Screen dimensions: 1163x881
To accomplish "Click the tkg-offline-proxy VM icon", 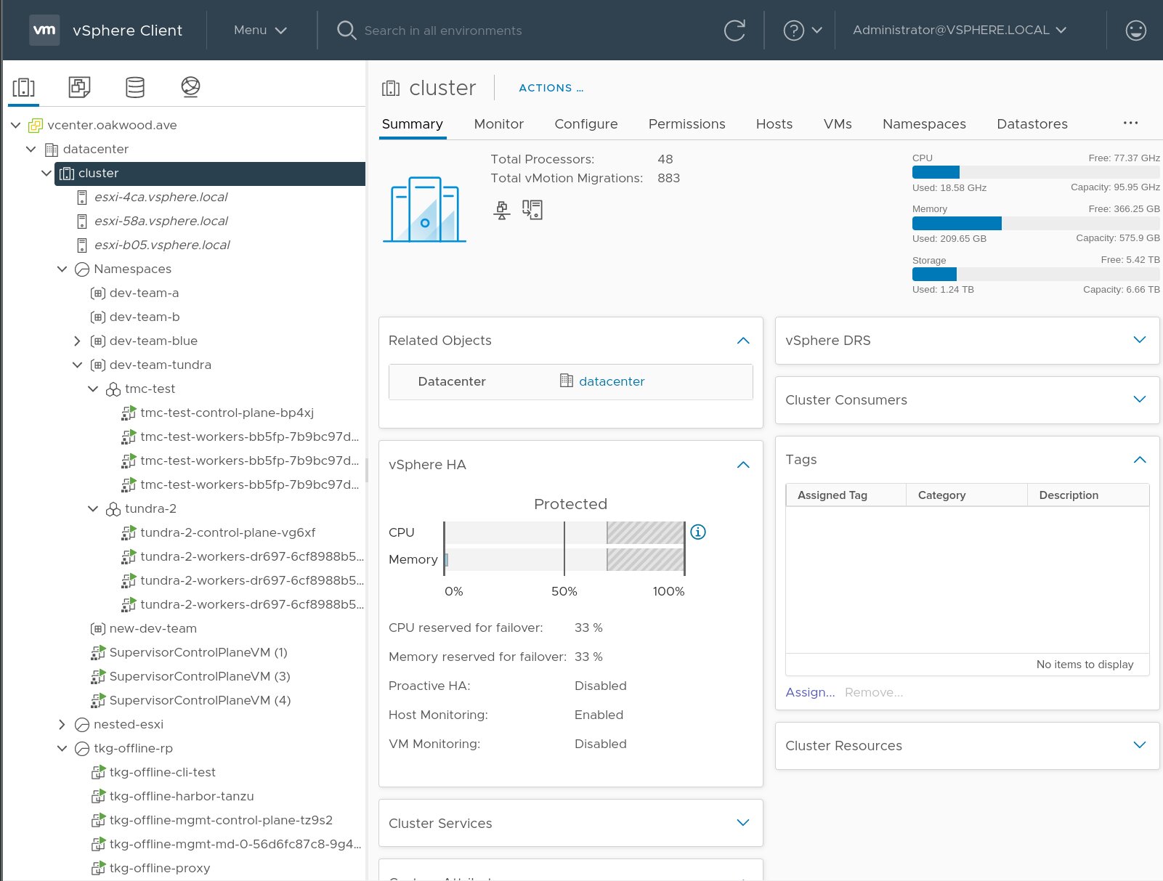I will [98, 869].
